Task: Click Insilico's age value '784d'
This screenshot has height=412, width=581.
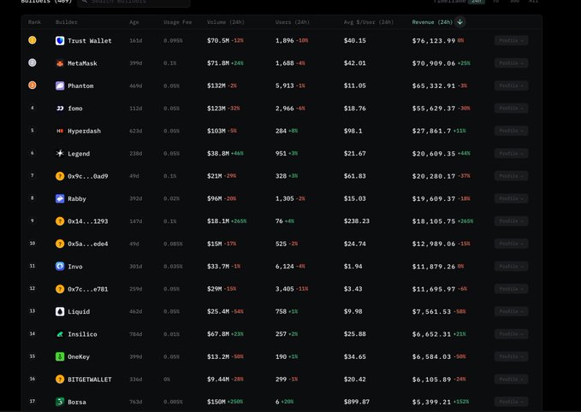Action: point(135,334)
